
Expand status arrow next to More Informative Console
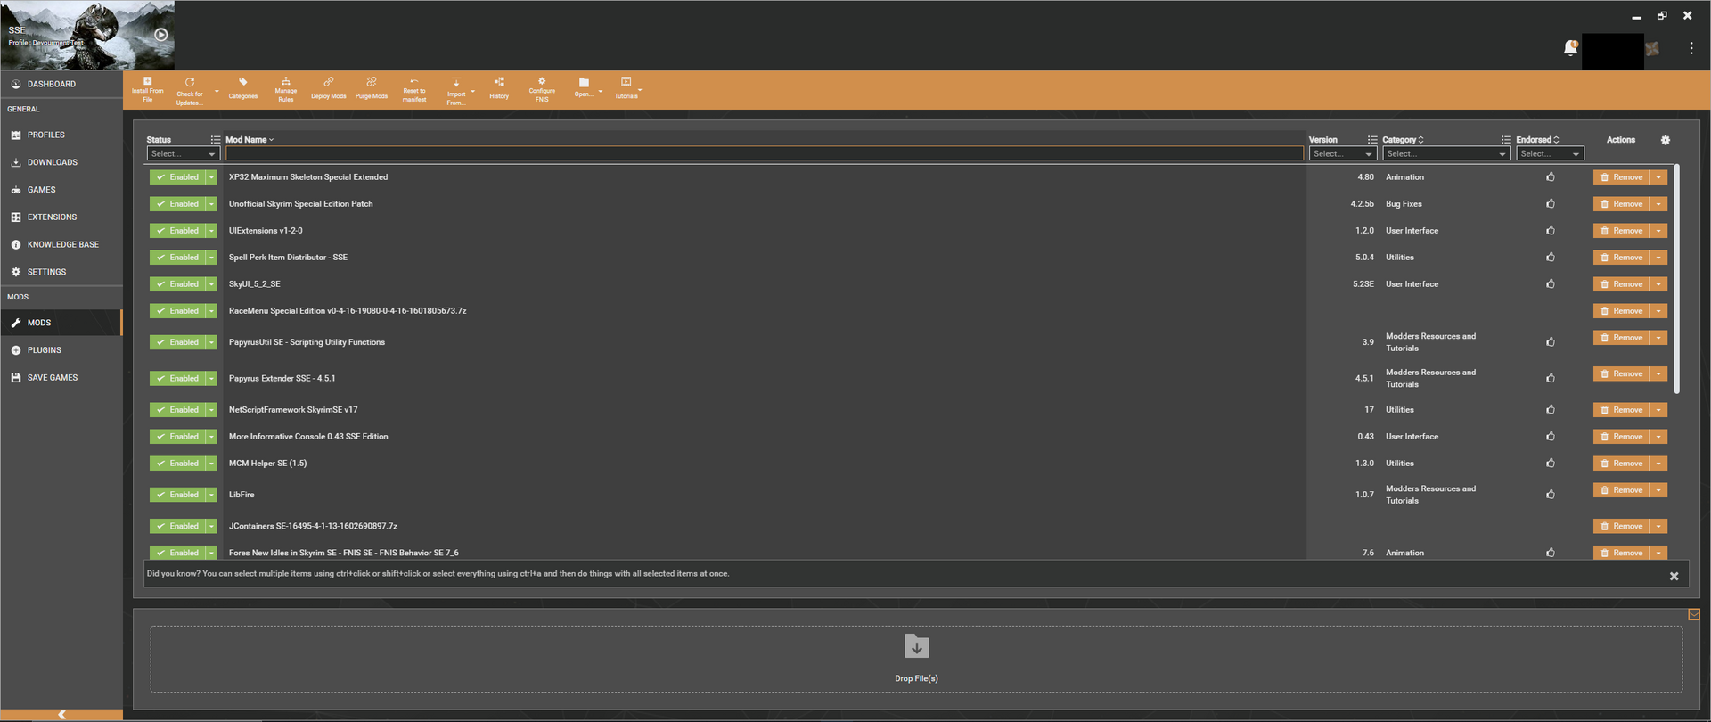[211, 437]
